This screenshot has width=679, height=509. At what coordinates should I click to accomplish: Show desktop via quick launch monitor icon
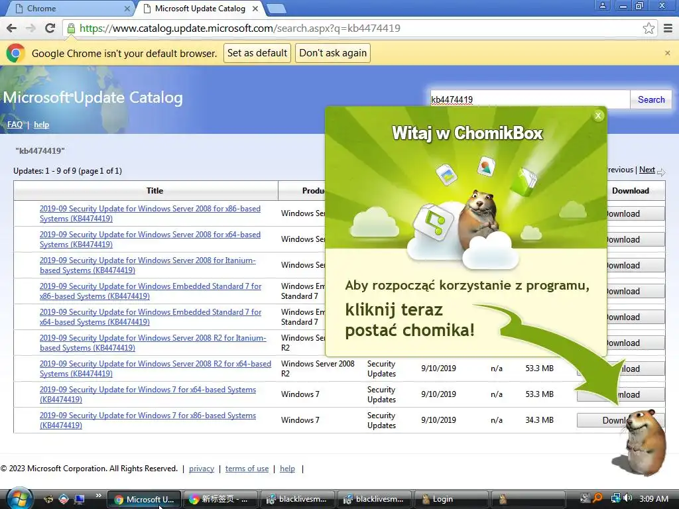click(80, 499)
